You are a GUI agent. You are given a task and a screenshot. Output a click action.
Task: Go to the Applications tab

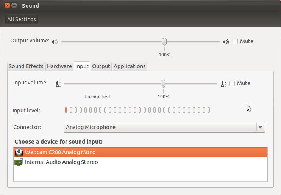(x=130, y=66)
